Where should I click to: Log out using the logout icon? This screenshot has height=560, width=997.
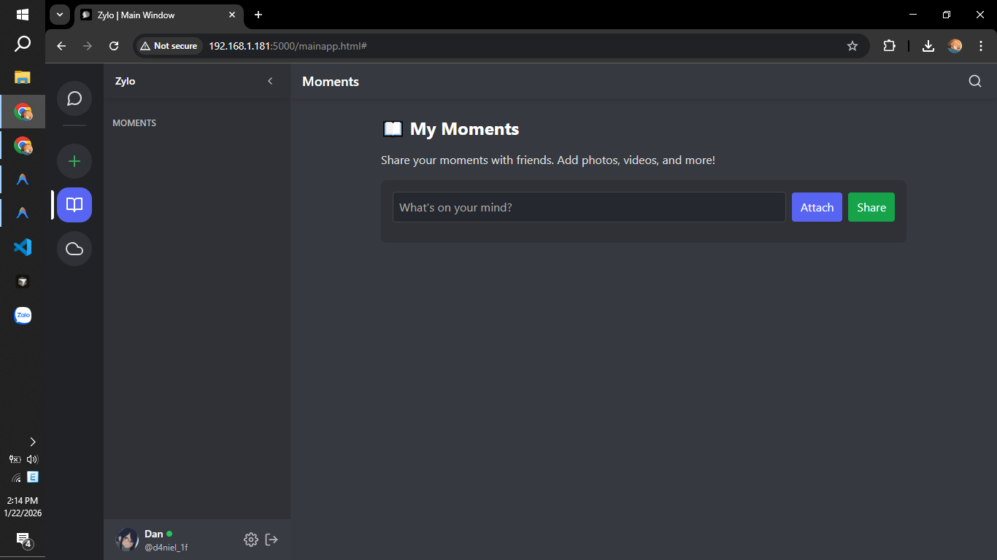[272, 540]
